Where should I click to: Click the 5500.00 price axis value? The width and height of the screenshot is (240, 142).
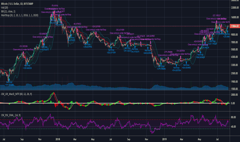[235, 49]
